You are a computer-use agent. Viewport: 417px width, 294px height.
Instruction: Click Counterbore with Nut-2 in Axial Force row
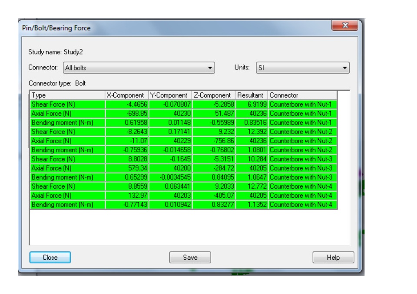coord(301,141)
